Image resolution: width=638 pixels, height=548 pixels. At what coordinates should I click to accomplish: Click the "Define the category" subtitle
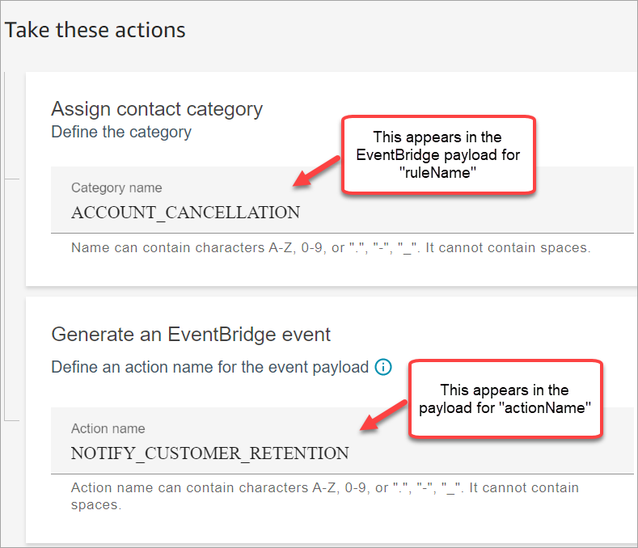pyautogui.click(x=121, y=132)
